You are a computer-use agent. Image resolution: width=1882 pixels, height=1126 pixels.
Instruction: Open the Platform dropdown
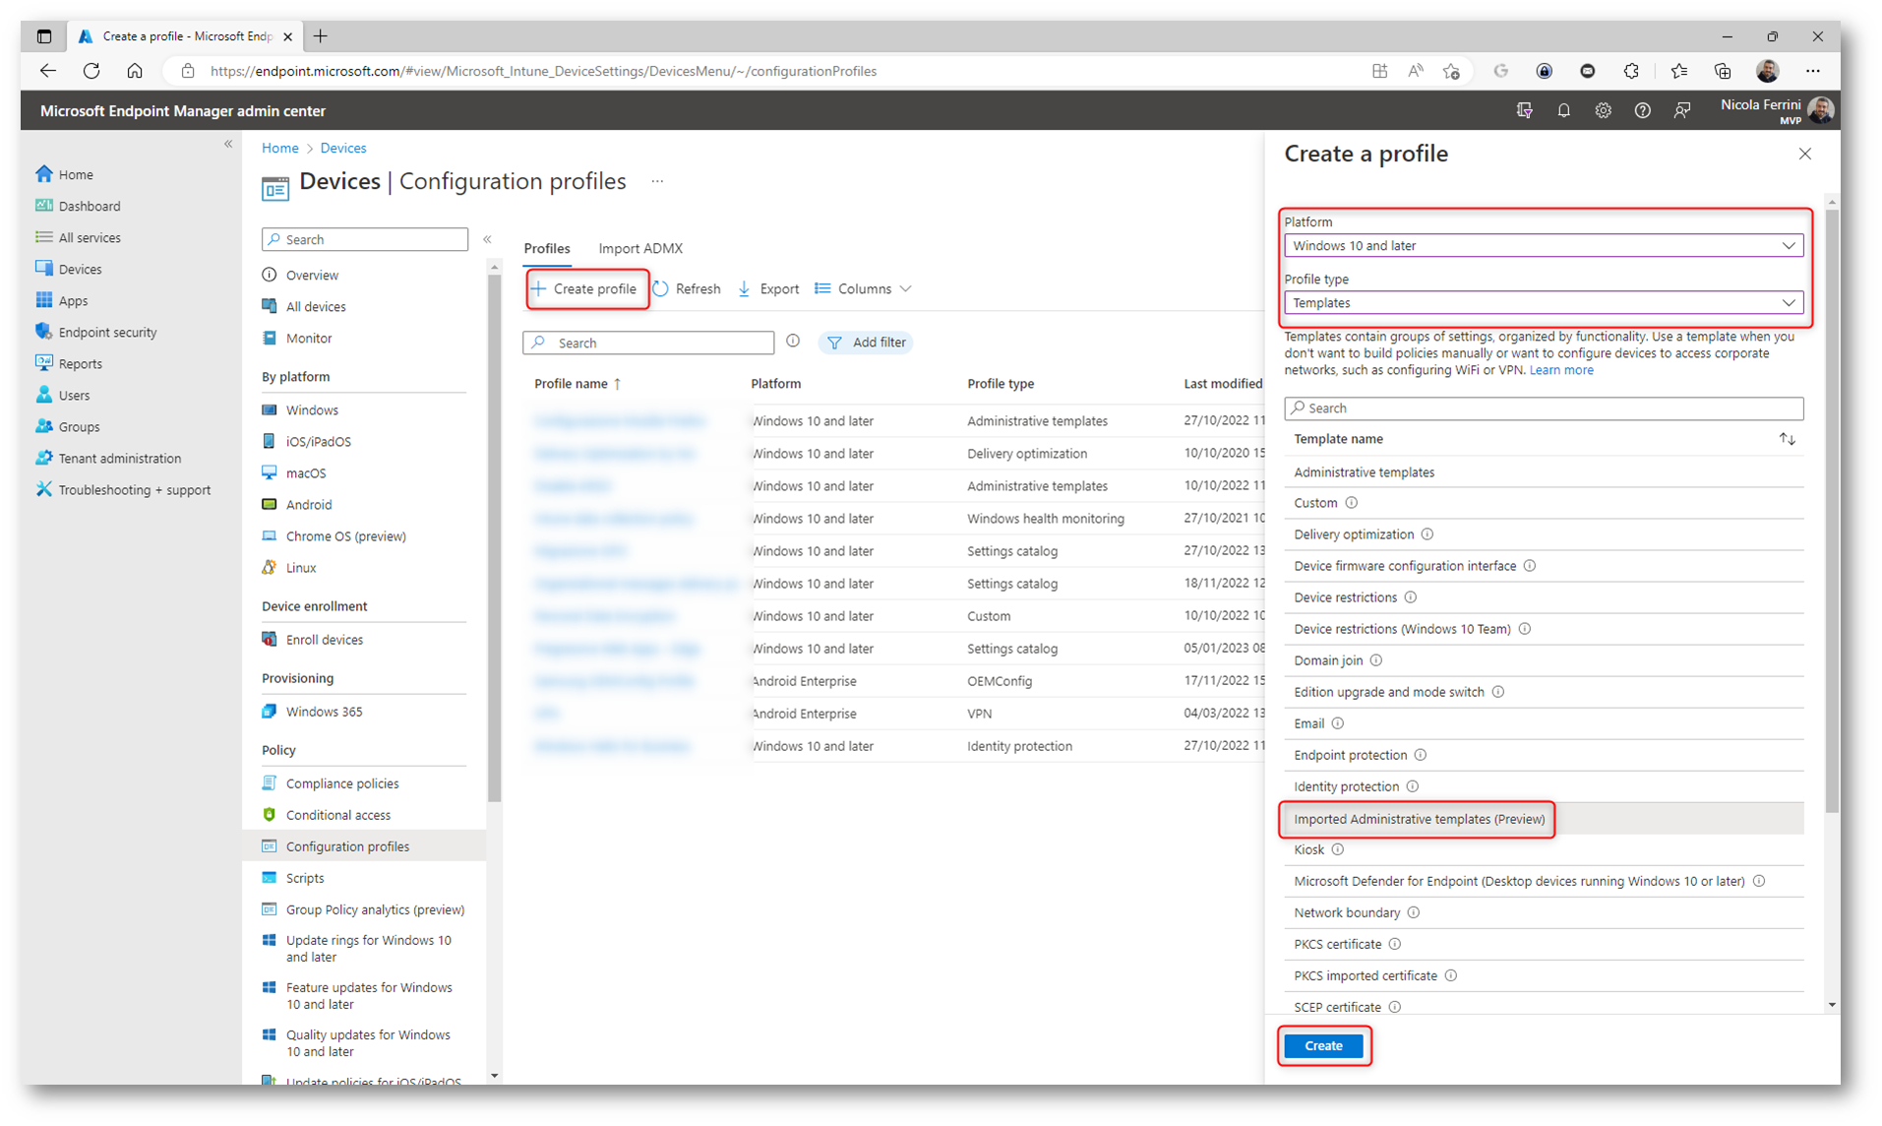coord(1543,246)
